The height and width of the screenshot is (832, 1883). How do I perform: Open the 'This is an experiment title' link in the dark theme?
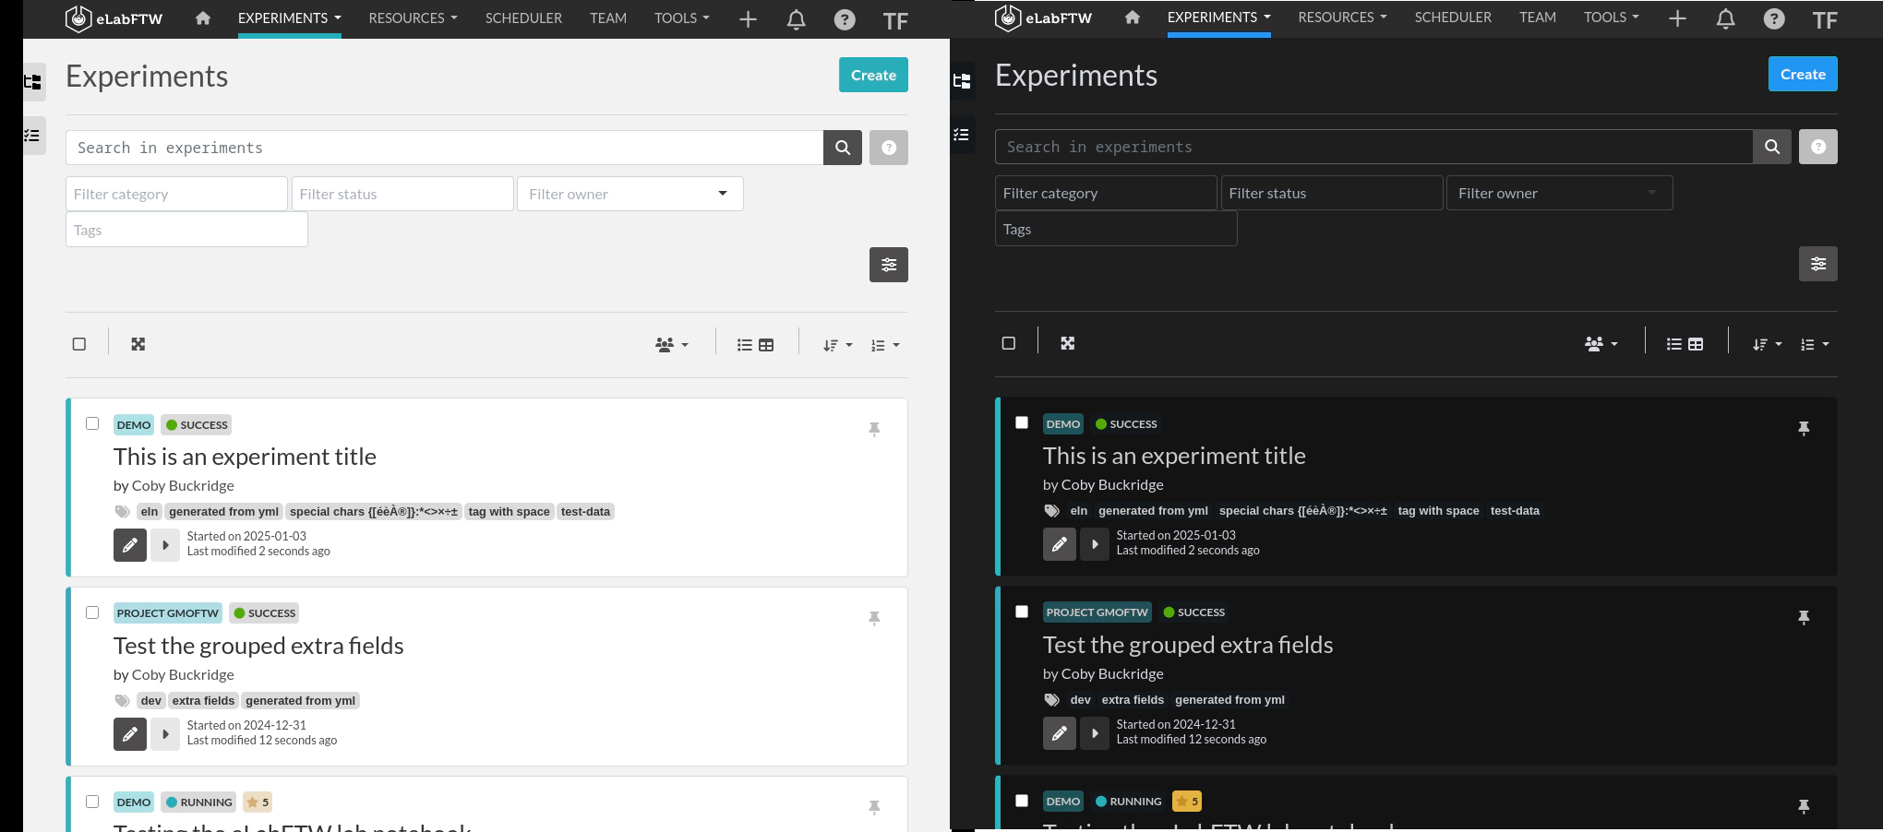(1173, 456)
